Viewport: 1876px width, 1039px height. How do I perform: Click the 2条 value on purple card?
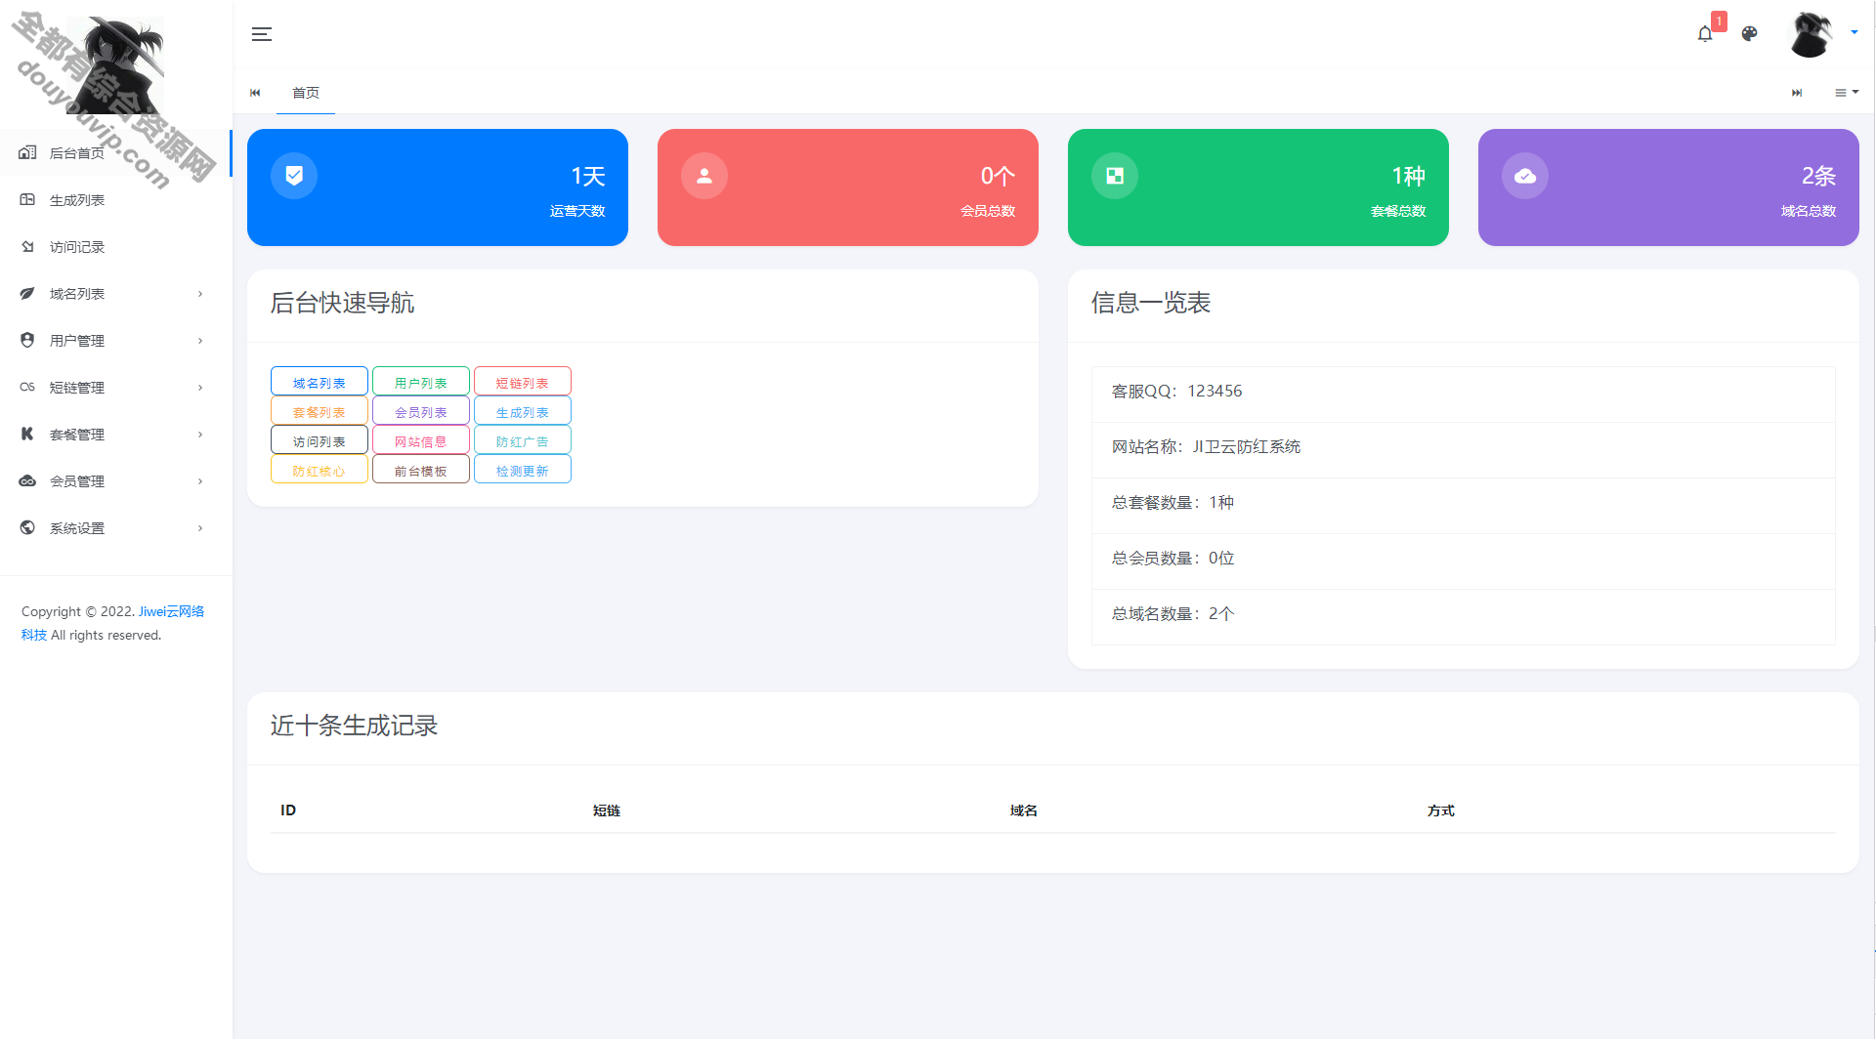[1818, 176]
